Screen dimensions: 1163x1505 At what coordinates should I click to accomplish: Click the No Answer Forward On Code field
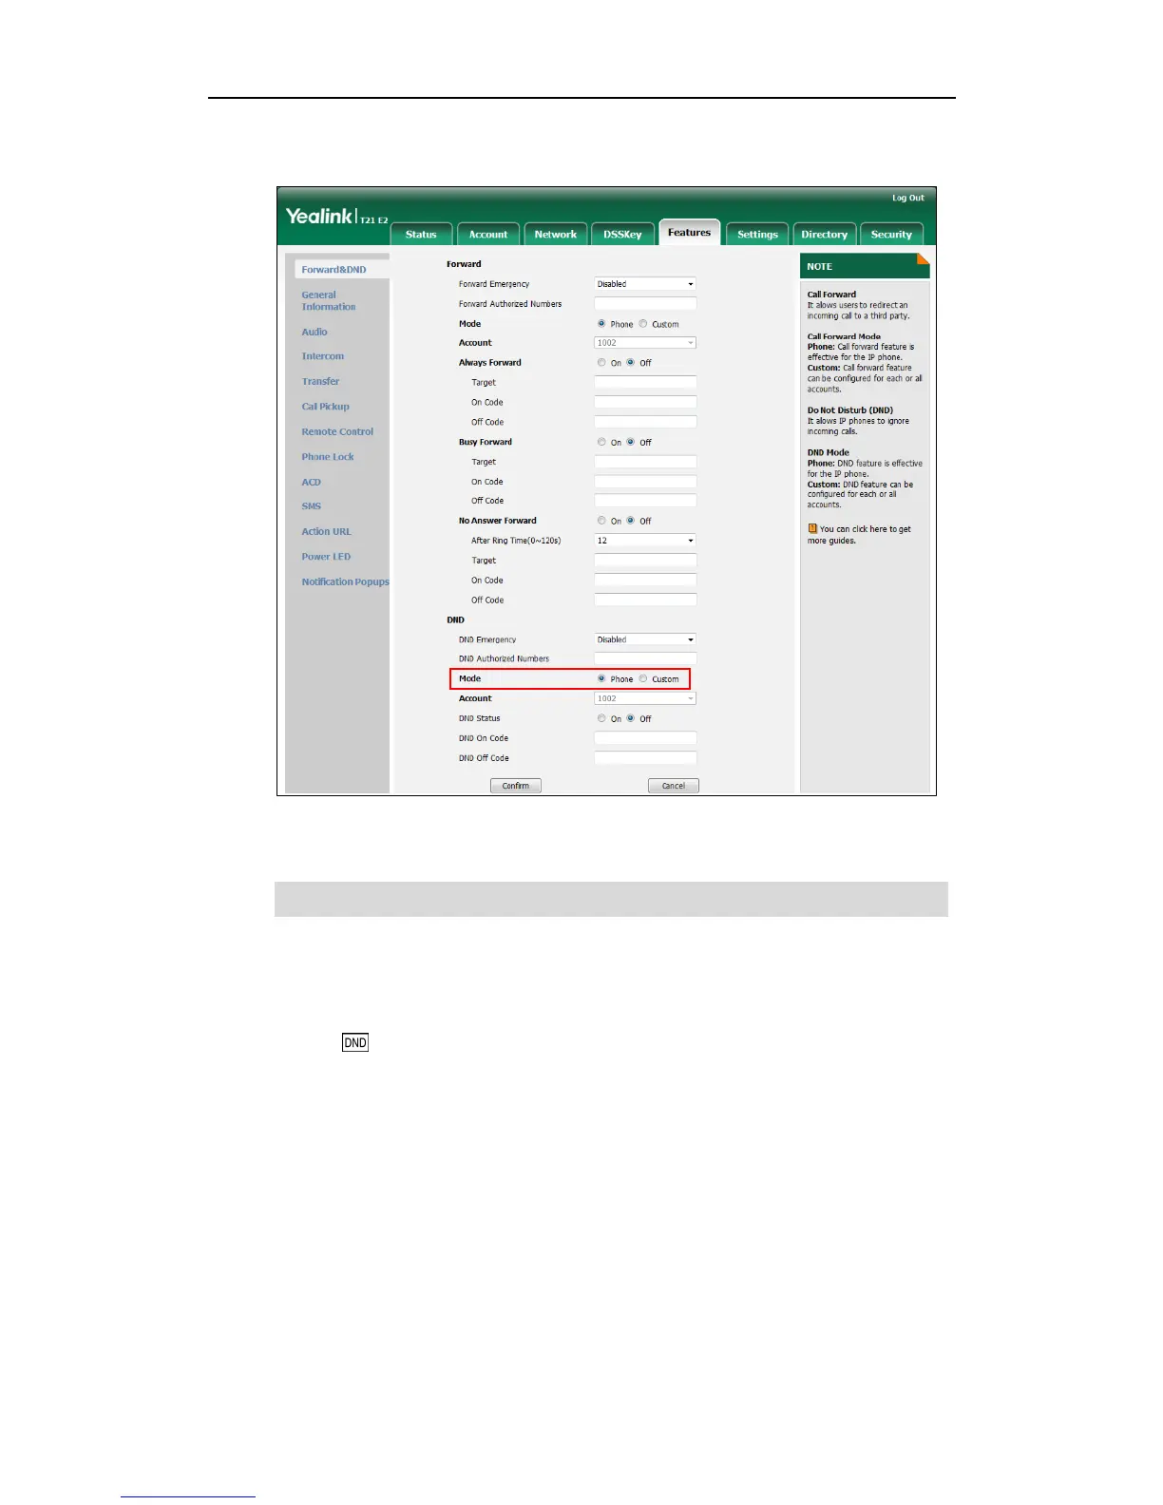(645, 581)
